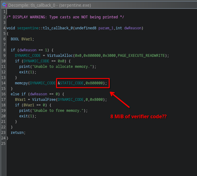
Task: Click the 0x3000 allocation type argument
Action: pos(109,56)
